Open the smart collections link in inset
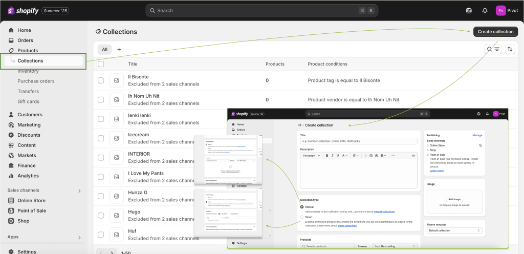The height and width of the screenshot is (254, 524). point(347,226)
